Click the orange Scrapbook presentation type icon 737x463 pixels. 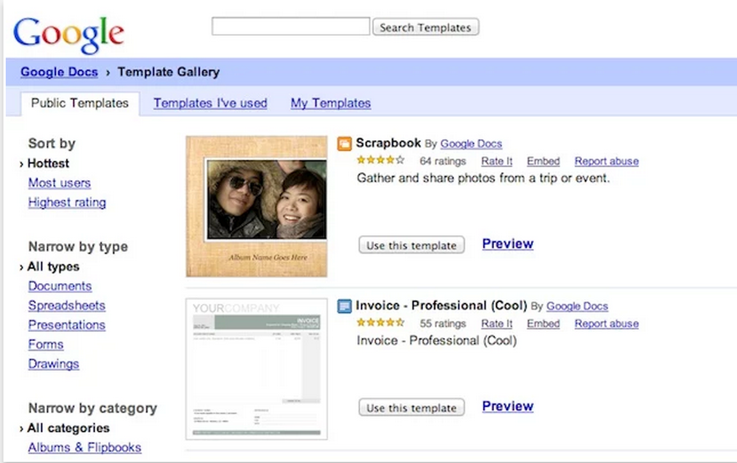pyautogui.click(x=344, y=143)
